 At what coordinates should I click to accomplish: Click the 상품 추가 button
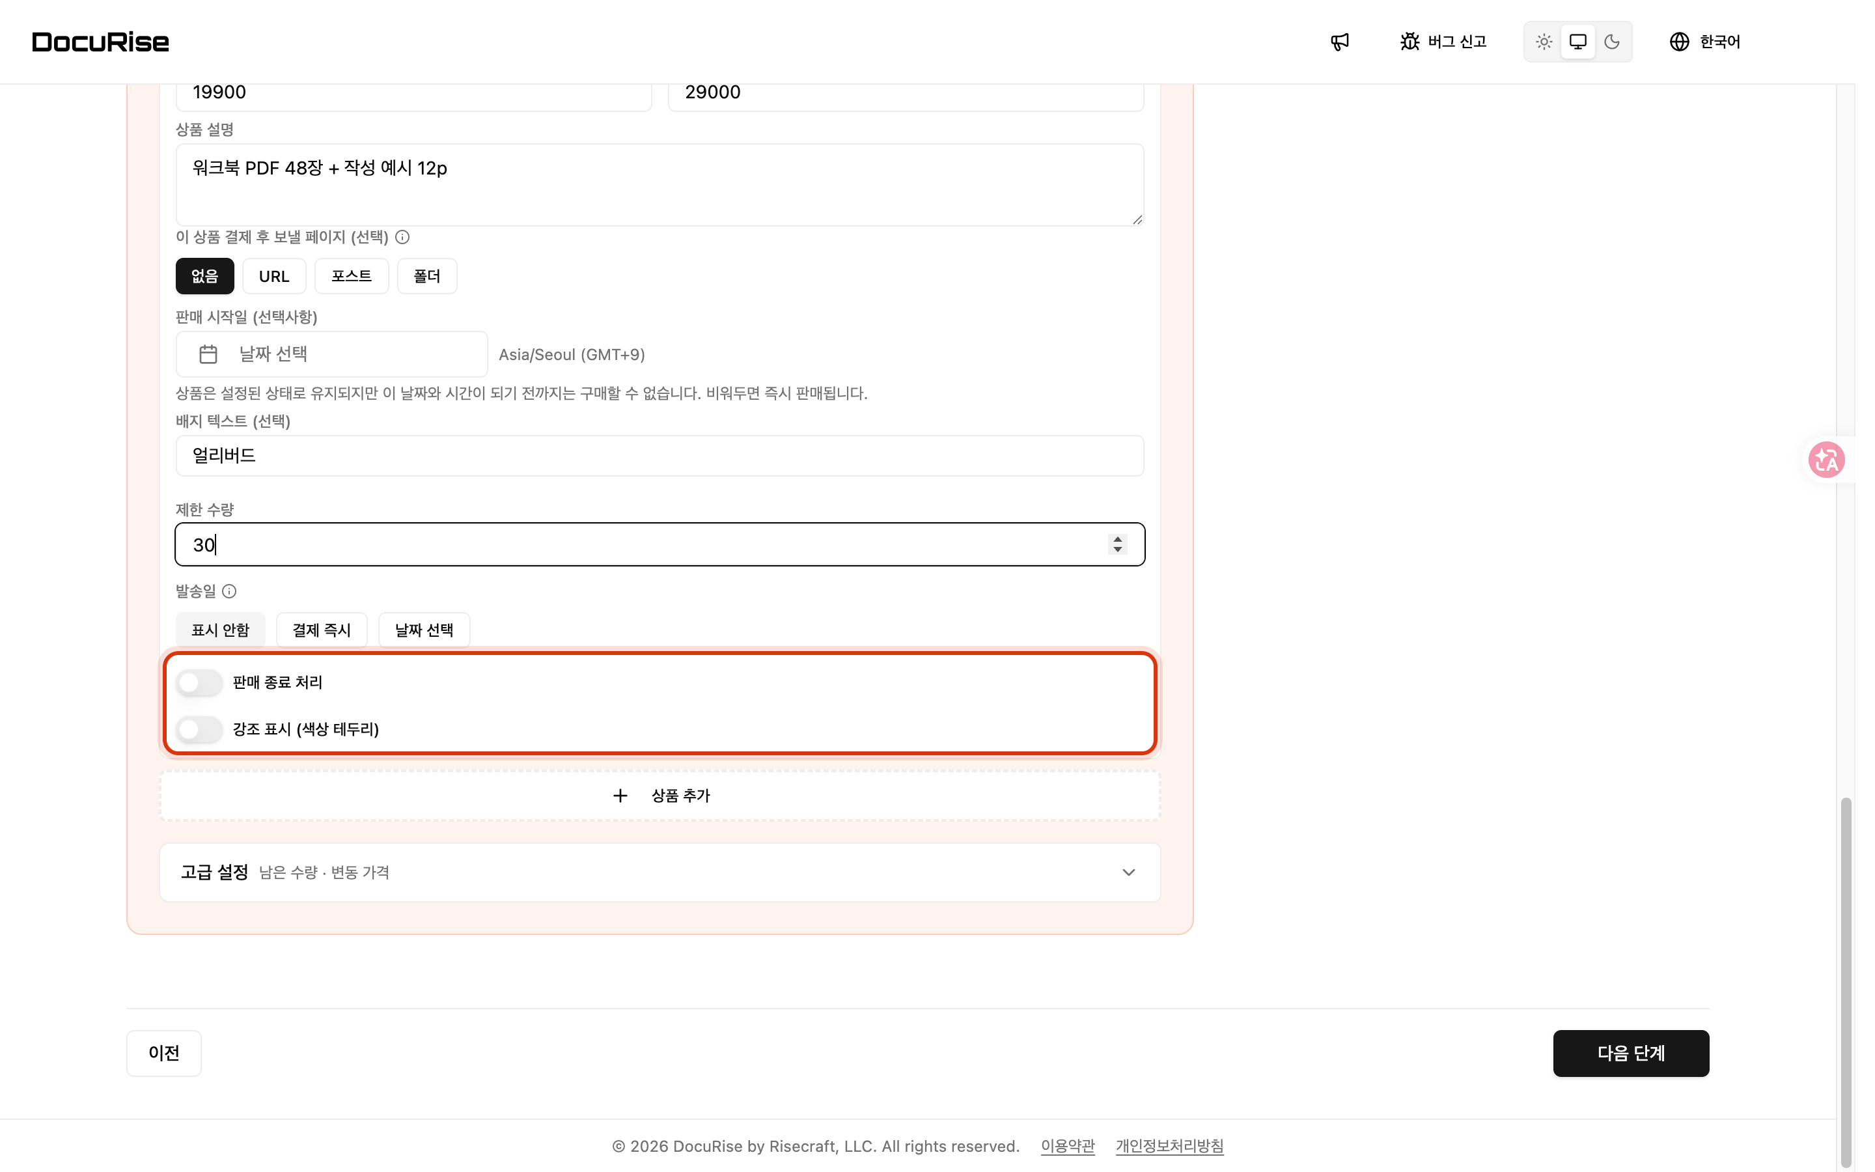point(660,796)
